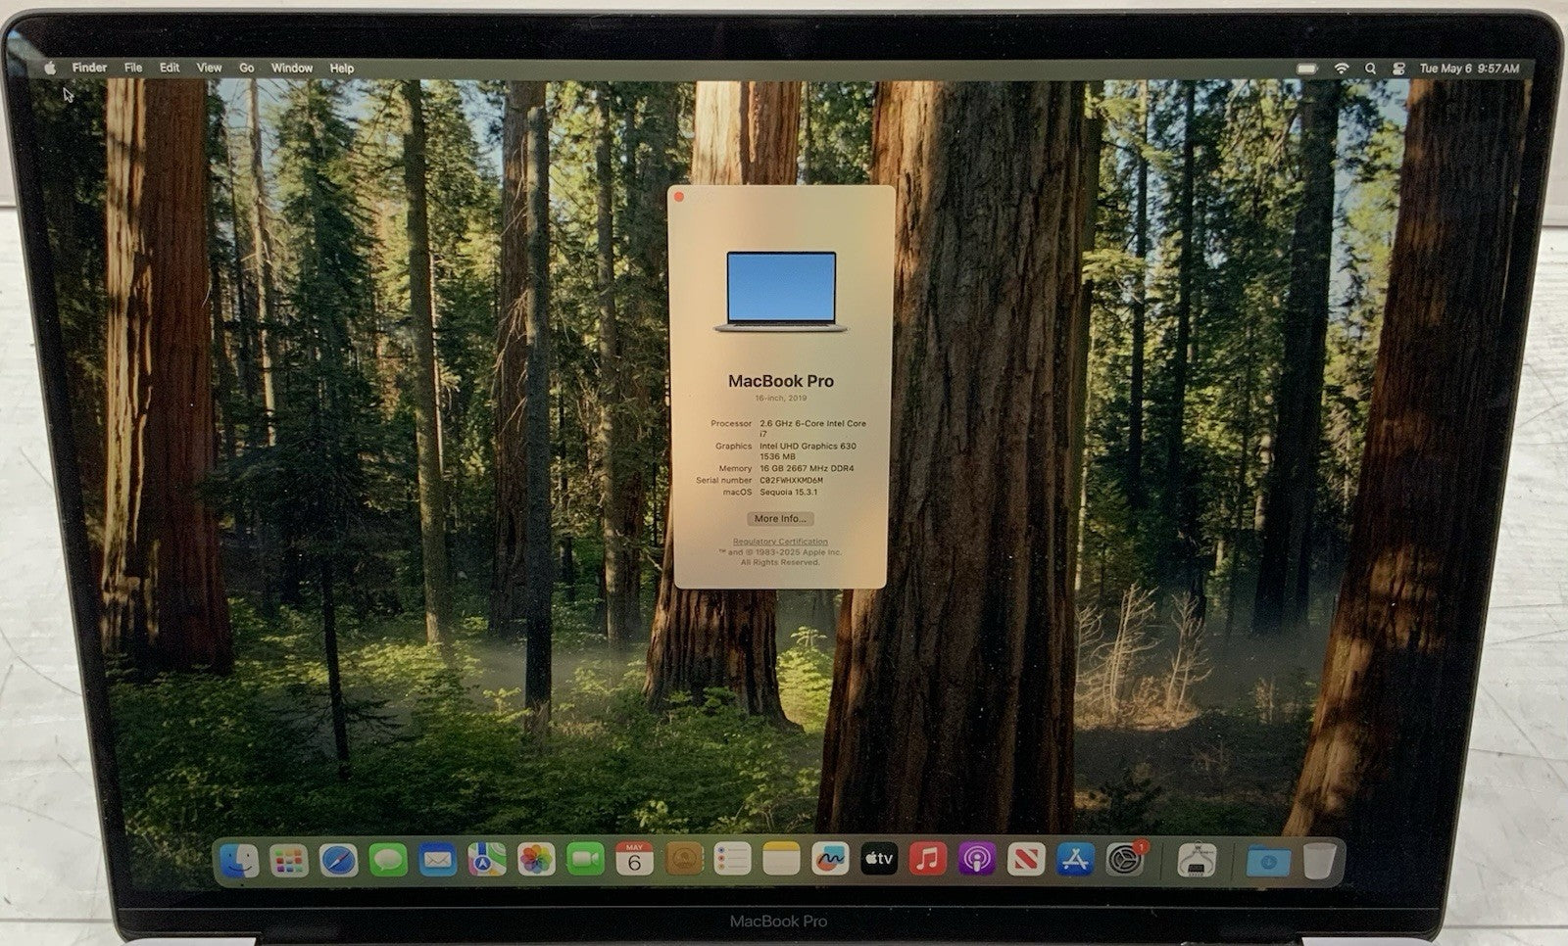Click the "2.6 GHz 6-Core Intel Core" value
Image resolution: width=1568 pixels, height=946 pixels.
point(812,423)
